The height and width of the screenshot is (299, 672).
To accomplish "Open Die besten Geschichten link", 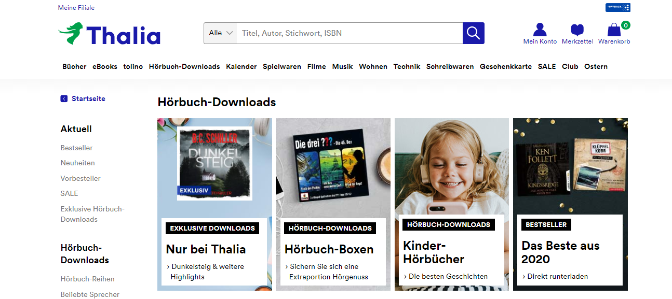I will [446, 276].
